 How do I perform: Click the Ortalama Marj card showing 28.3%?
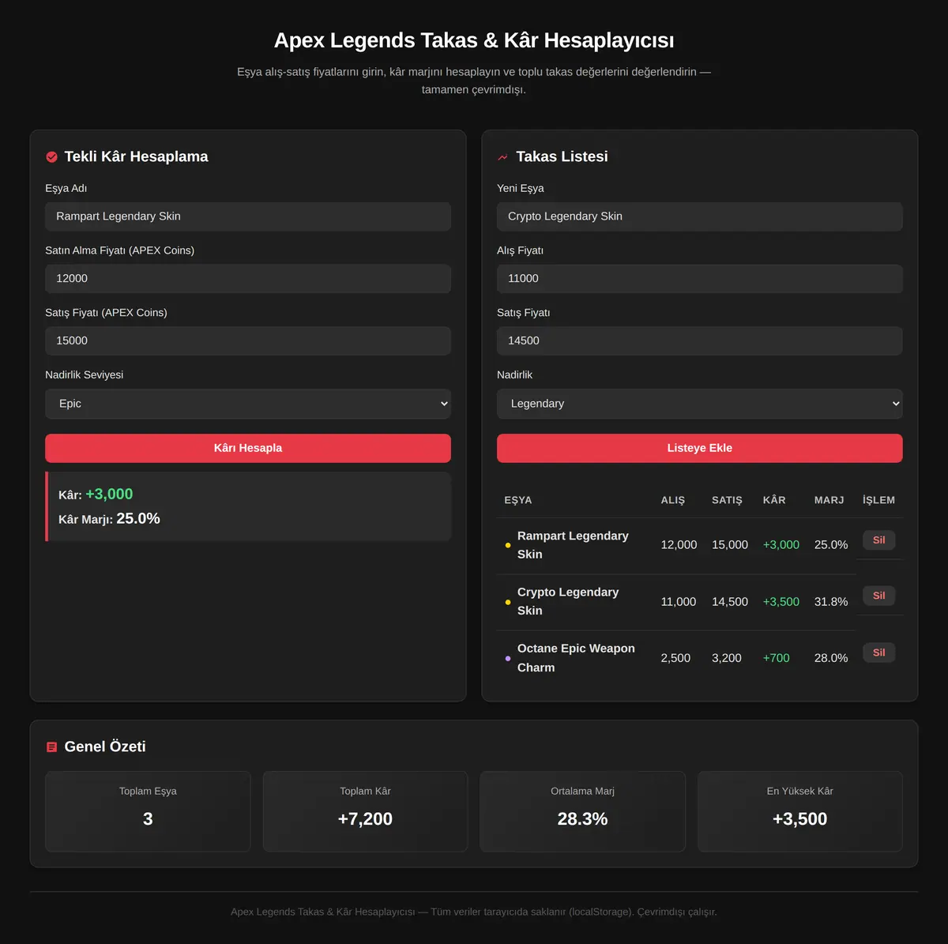pos(582,811)
